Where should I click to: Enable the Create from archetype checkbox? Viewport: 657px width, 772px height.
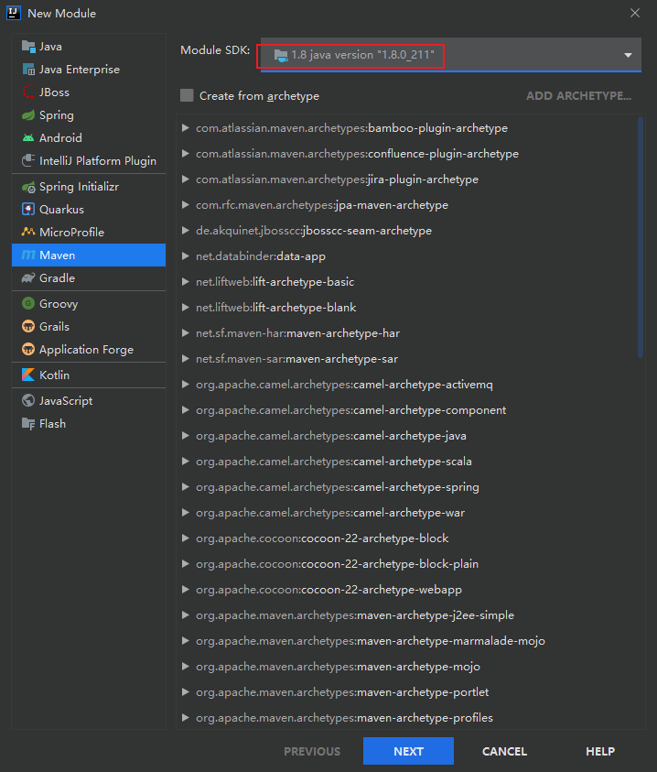(x=187, y=96)
